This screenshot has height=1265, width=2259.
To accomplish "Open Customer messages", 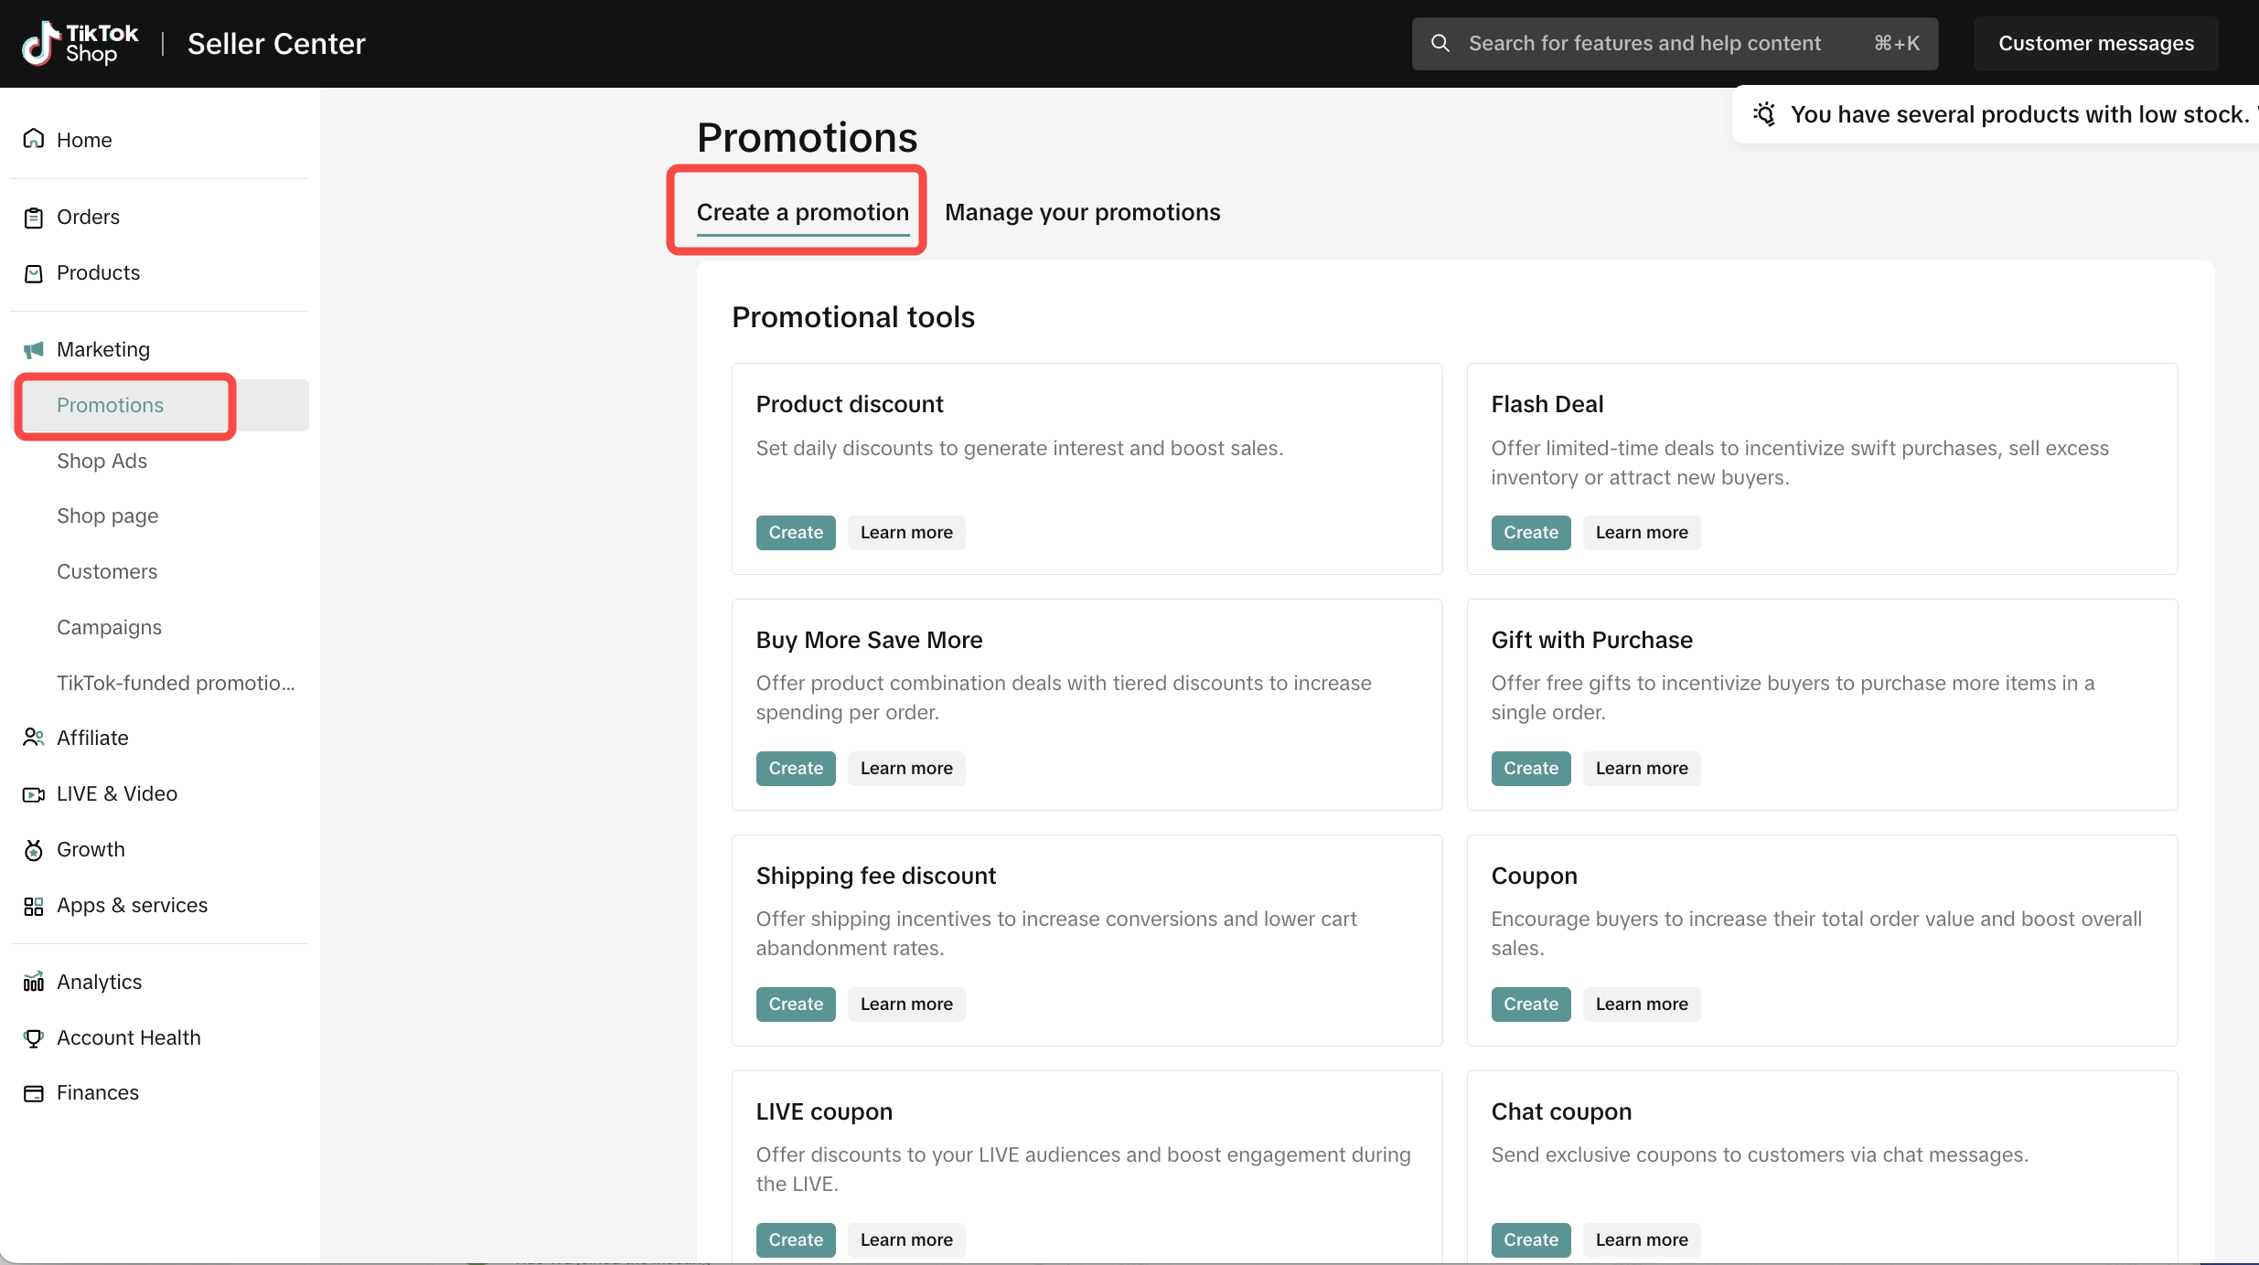I will 2095,43.
